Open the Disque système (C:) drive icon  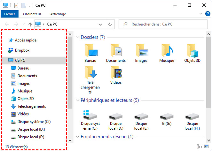pyautogui.click(x=90, y=115)
